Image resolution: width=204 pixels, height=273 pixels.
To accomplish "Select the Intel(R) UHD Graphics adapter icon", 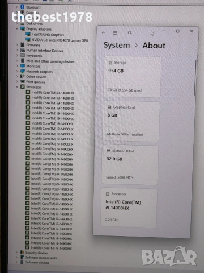I will 28,34.
